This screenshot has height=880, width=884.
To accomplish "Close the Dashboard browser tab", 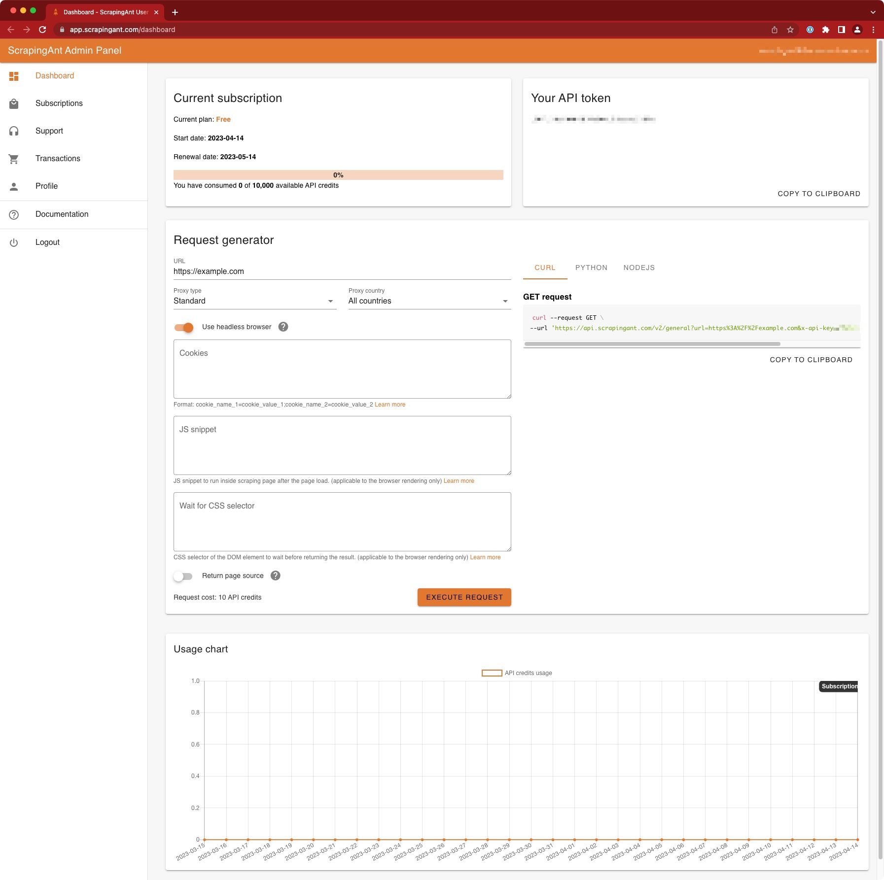I will [x=156, y=12].
